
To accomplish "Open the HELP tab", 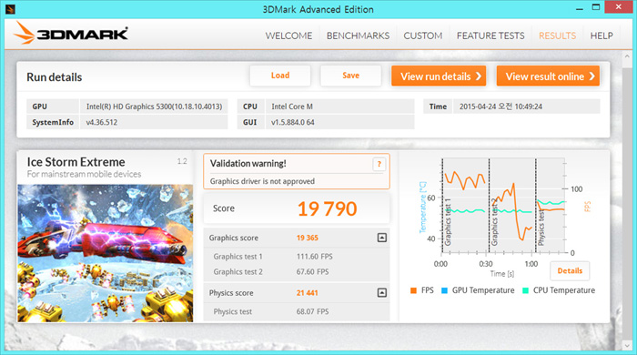I will 602,35.
